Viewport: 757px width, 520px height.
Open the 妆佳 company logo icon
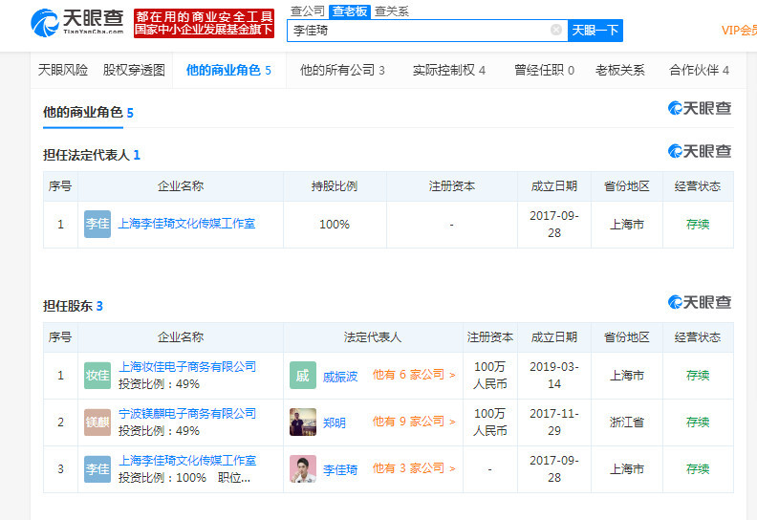pyautogui.click(x=97, y=375)
